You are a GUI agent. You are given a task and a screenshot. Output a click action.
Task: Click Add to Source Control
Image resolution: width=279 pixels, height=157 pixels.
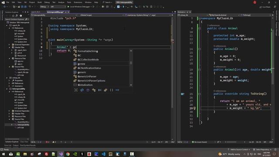[x=239, y=150]
